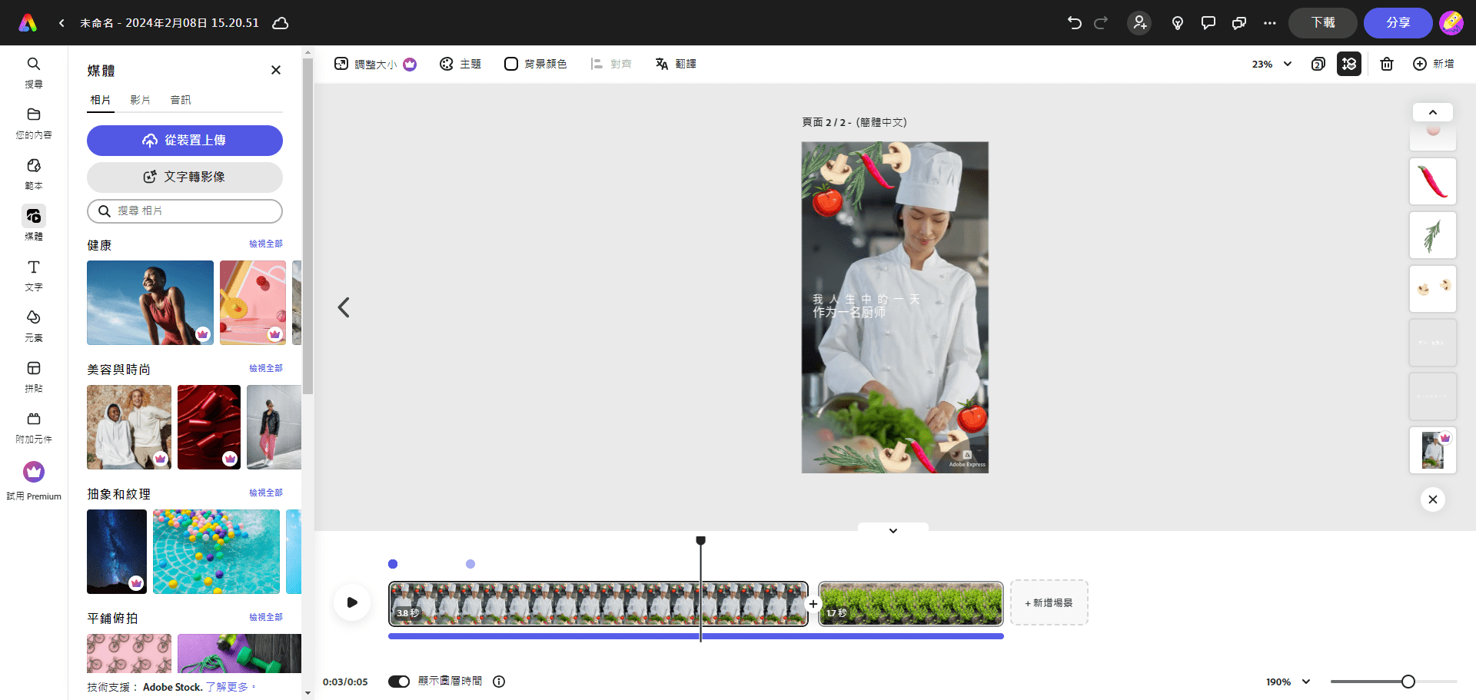The image size is (1476, 700).
Task: Select the 3.8 秒 chef scene clip
Action: click(598, 603)
